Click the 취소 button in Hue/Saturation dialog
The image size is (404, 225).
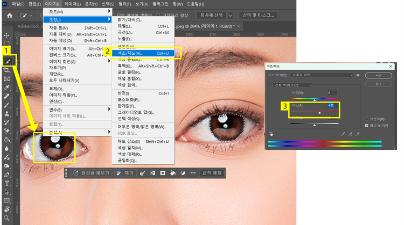[x=379, y=84]
